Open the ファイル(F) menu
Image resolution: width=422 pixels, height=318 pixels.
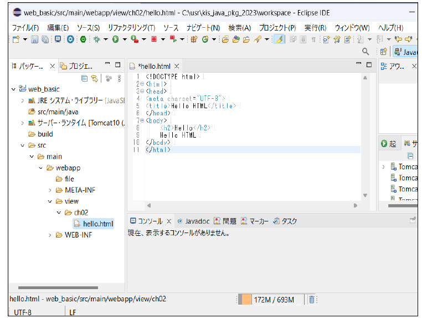[25, 28]
